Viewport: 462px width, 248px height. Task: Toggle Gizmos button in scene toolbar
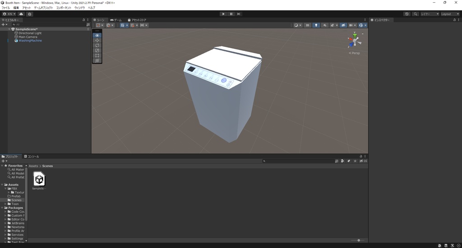pos(360,25)
